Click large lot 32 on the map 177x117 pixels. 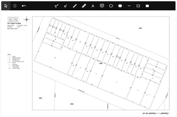[x=55, y=58]
